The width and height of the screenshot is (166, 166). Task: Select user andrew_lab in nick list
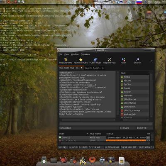134,114
